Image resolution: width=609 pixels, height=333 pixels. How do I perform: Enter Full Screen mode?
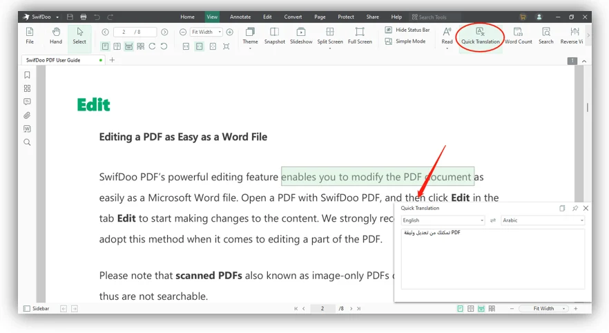coord(360,36)
